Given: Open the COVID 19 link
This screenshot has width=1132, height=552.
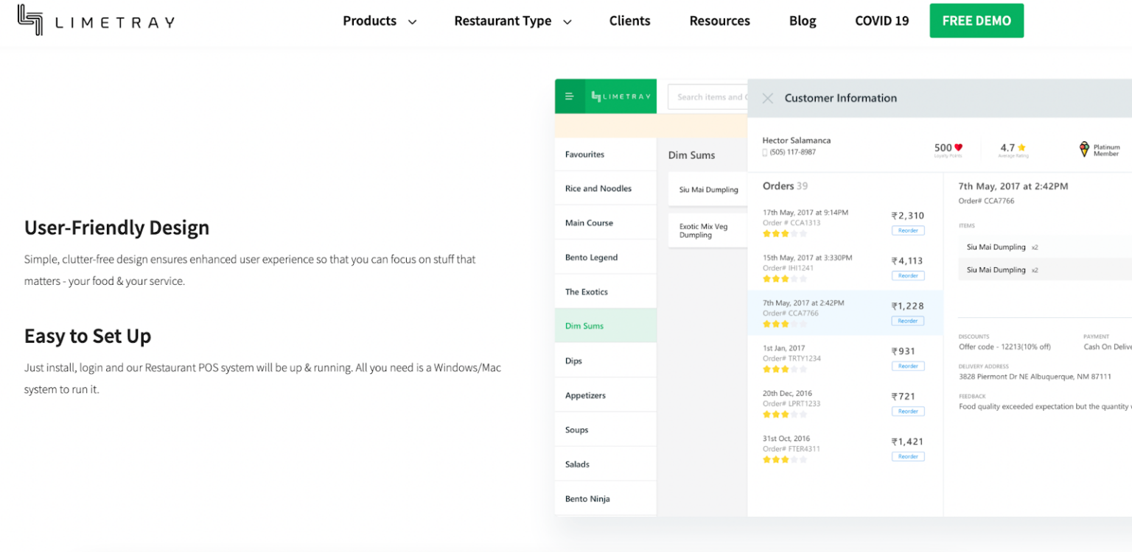Looking at the screenshot, I should tap(881, 21).
